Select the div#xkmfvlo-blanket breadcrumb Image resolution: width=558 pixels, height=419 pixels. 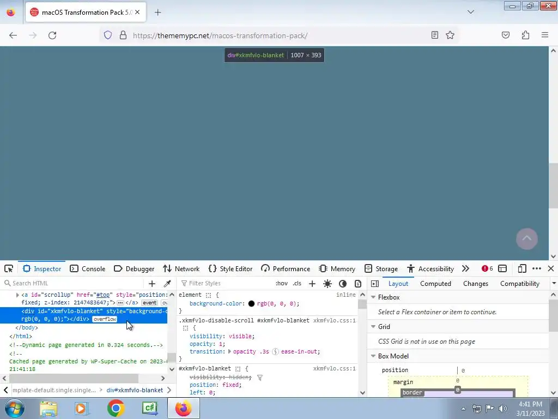point(135,390)
